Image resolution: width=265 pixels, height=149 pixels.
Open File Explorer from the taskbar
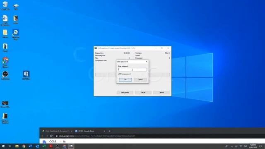(17, 146)
